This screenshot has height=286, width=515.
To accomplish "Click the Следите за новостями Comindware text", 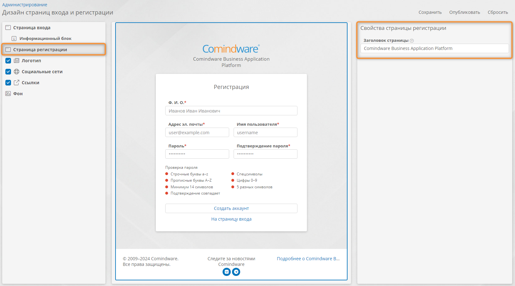I will (231, 261).
